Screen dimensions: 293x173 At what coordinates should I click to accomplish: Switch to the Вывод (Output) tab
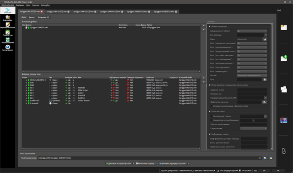[32, 17]
